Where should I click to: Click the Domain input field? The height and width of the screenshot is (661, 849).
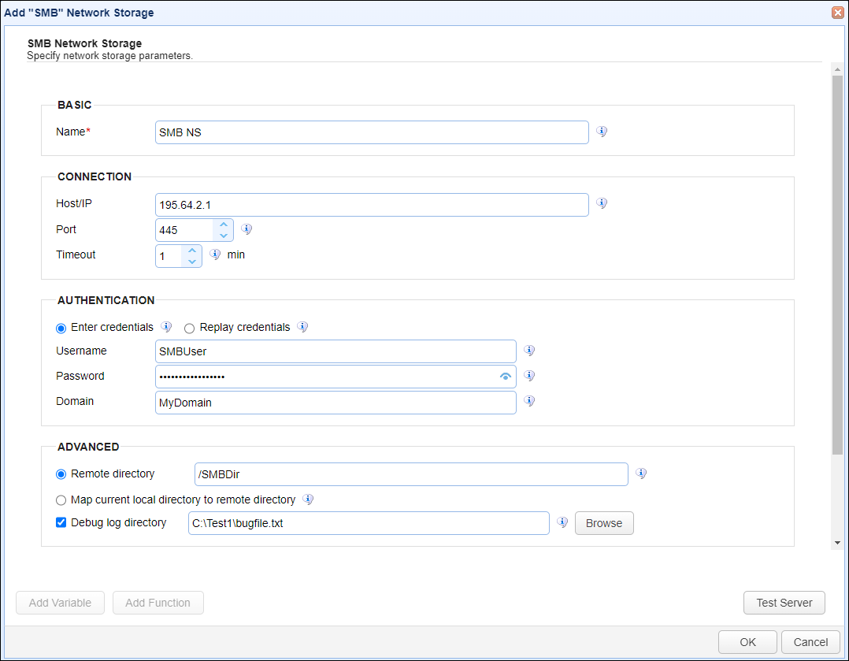click(x=336, y=403)
